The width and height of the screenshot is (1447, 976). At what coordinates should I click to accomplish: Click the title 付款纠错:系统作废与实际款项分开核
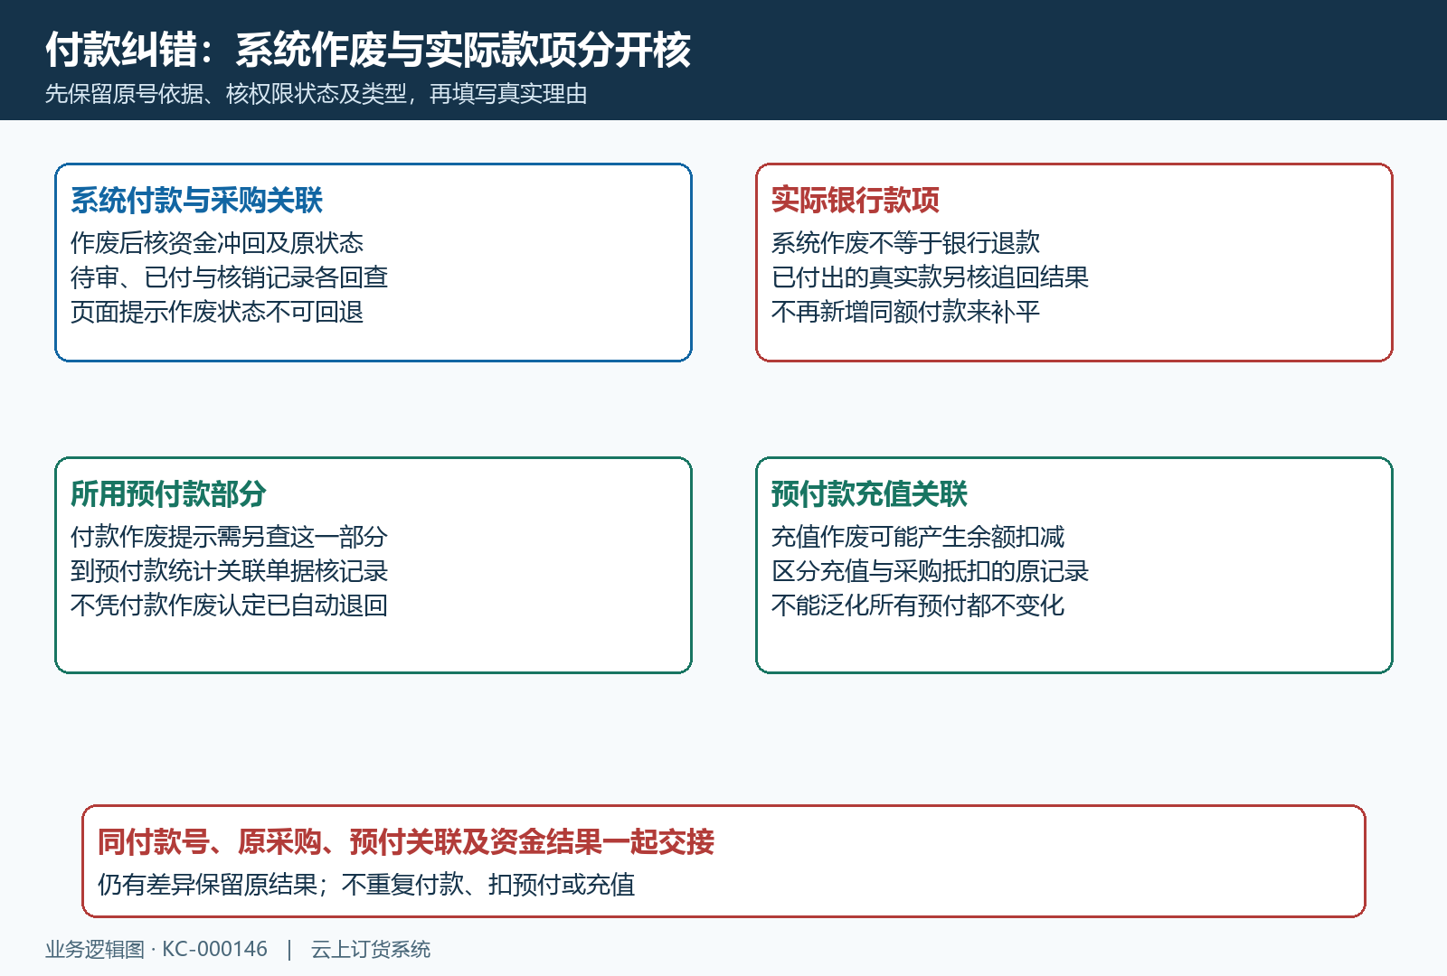pos(368,50)
